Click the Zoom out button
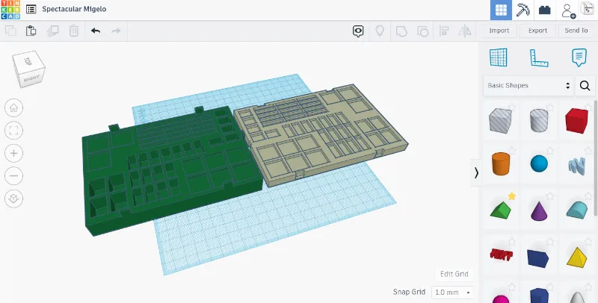The width and height of the screenshot is (598, 303). [13, 176]
